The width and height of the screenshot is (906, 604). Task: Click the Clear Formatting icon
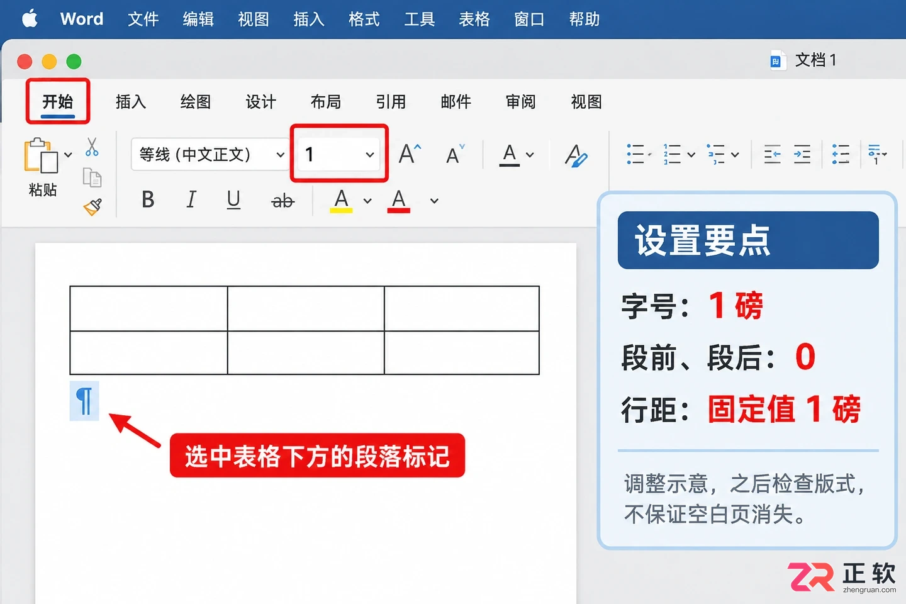(x=576, y=155)
